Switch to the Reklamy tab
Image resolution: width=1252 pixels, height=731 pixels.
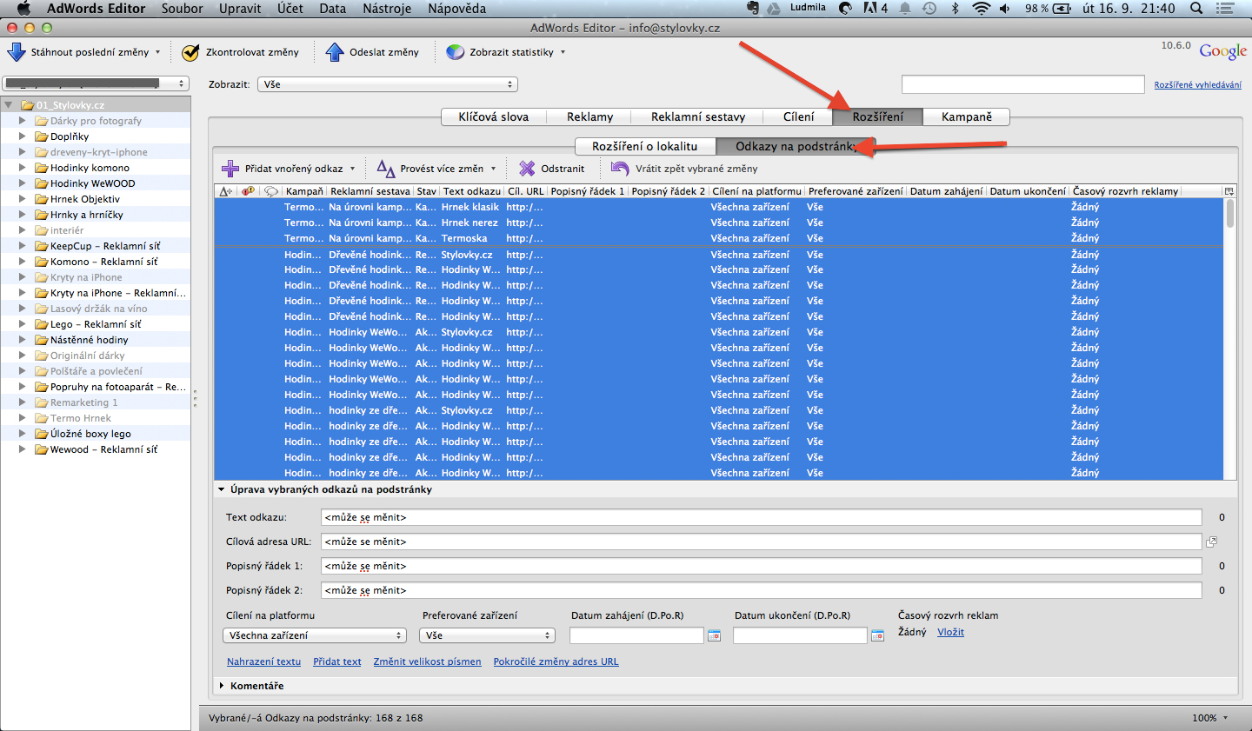pyautogui.click(x=590, y=116)
